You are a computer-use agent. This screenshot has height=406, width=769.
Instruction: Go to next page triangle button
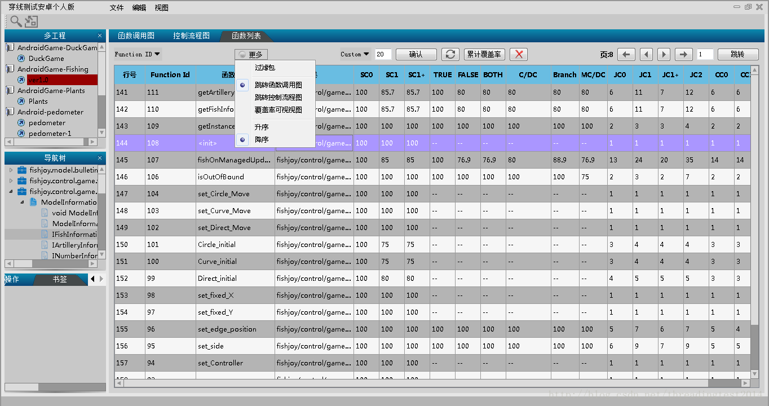664,54
